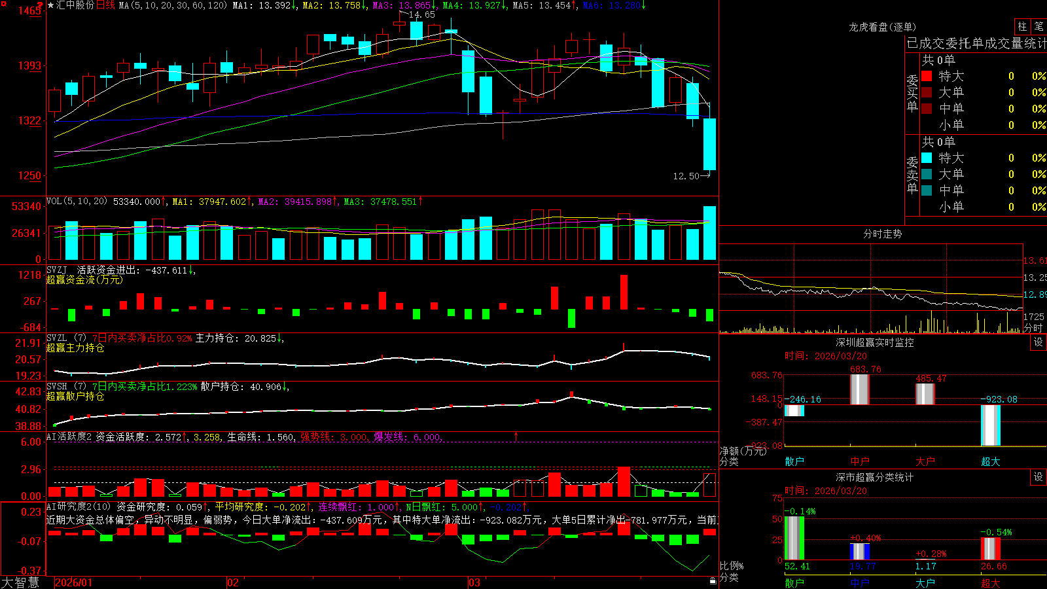This screenshot has width=1047, height=589.
Task: Click the -923.08 超大 bar in 实时监控
Action: coord(990,425)
